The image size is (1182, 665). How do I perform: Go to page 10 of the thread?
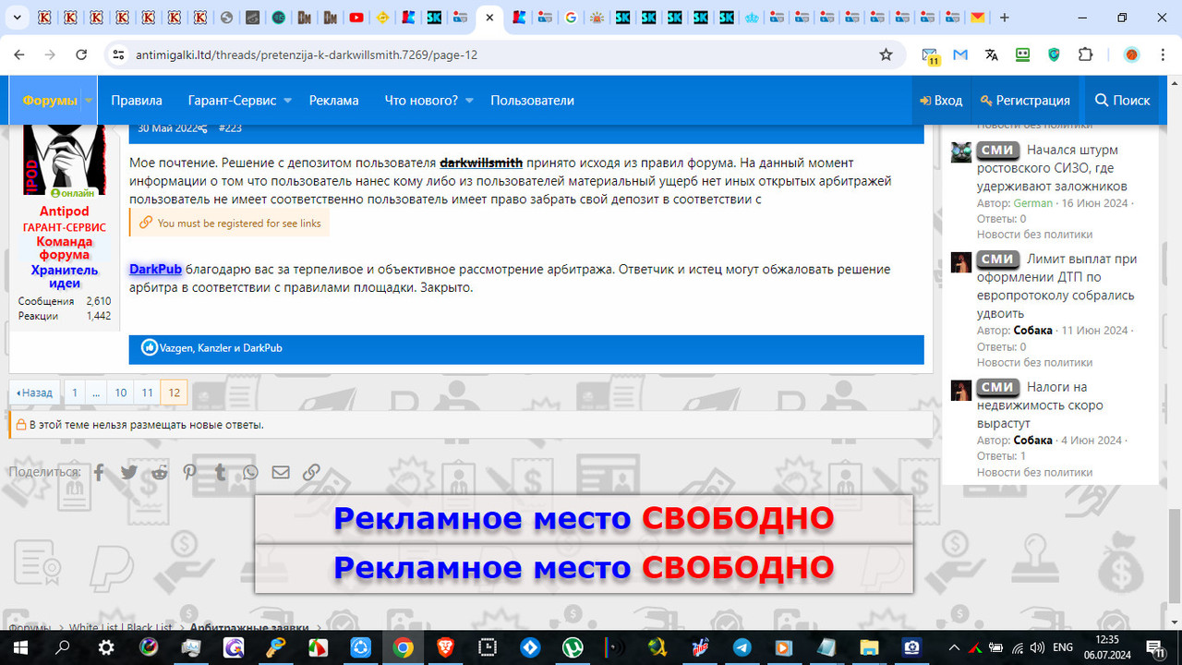(120, 392)
